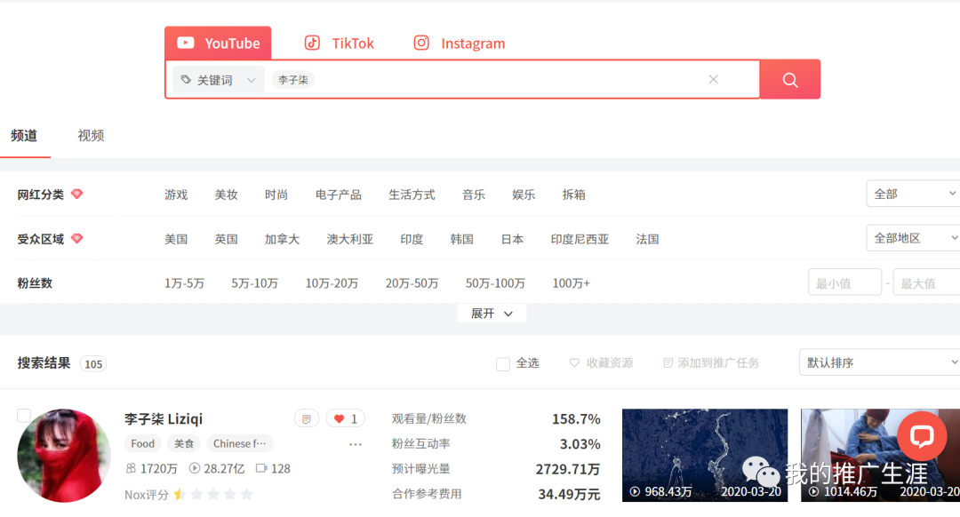Screen dimensions: 960x517
Task: Filter audience region by 澳大利亚
Action: coord(349,239)
